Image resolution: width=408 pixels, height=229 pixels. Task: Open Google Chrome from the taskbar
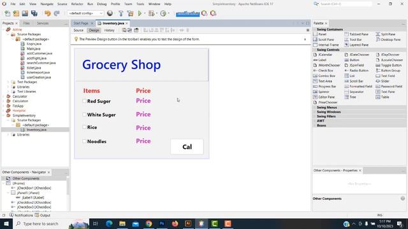tap(149, 223)
